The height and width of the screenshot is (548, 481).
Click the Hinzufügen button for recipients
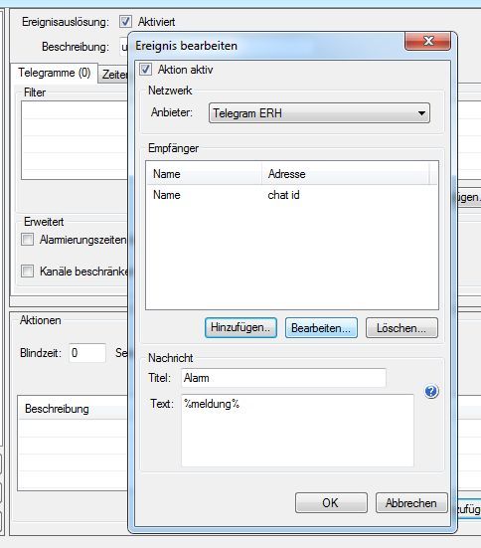(x=240, y=327)
